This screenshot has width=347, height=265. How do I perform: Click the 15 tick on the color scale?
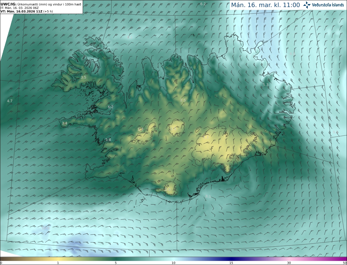point(231,263)
